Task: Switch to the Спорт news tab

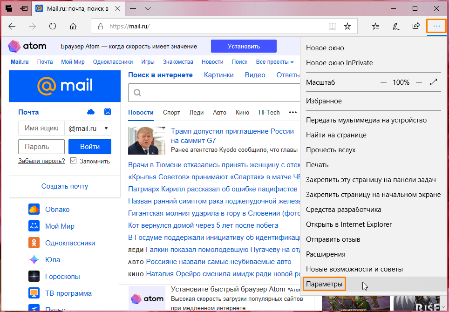Action: click(x=171, y=113)
